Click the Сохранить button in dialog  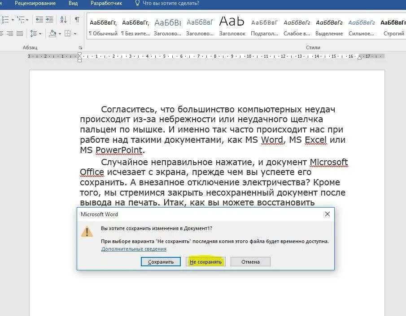click(x=161, y=262)
